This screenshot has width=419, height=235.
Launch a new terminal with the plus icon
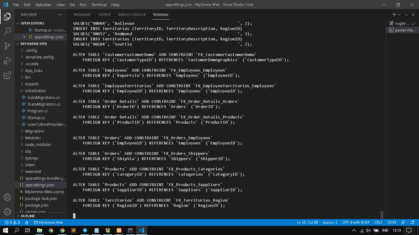tap(394, 14)
